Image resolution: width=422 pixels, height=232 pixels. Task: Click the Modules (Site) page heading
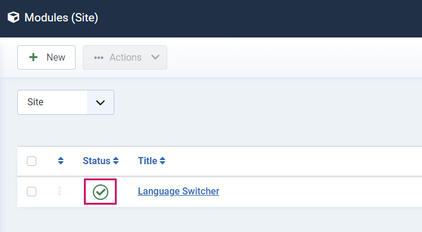61,18
